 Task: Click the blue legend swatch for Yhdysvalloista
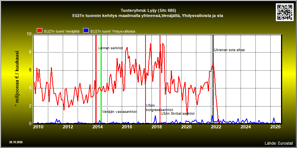tap(86, 31)
